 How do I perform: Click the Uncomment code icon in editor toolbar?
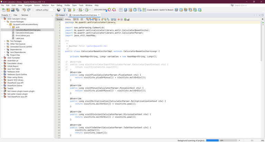pyautogui.click(x=128, y=19)
